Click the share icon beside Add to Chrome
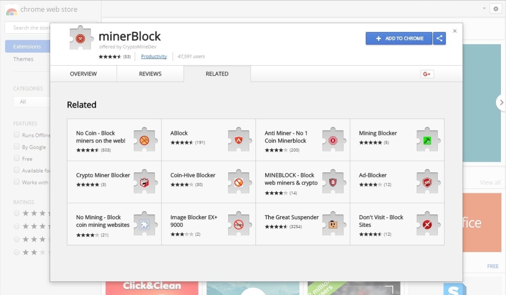The image size is (506, 295). click(439, 38)
